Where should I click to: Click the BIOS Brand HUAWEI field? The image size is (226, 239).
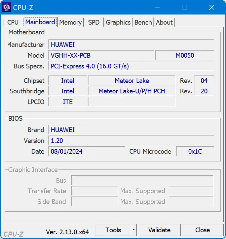tap(131, 130)
